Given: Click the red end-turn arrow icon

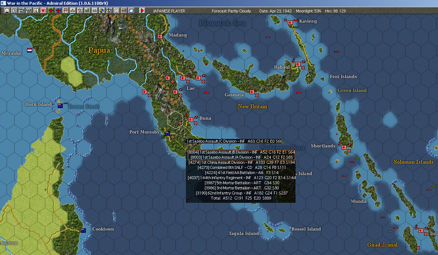Looking at the screenshot, I should 142,11.
